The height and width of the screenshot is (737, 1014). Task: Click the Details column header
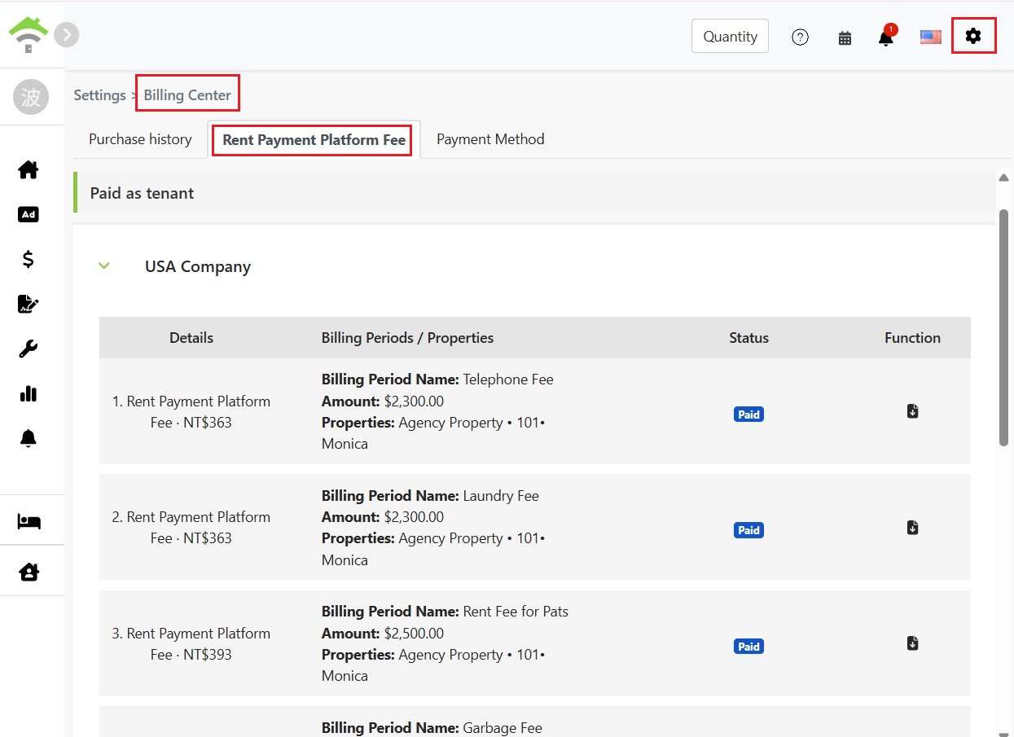click(191, 338)
